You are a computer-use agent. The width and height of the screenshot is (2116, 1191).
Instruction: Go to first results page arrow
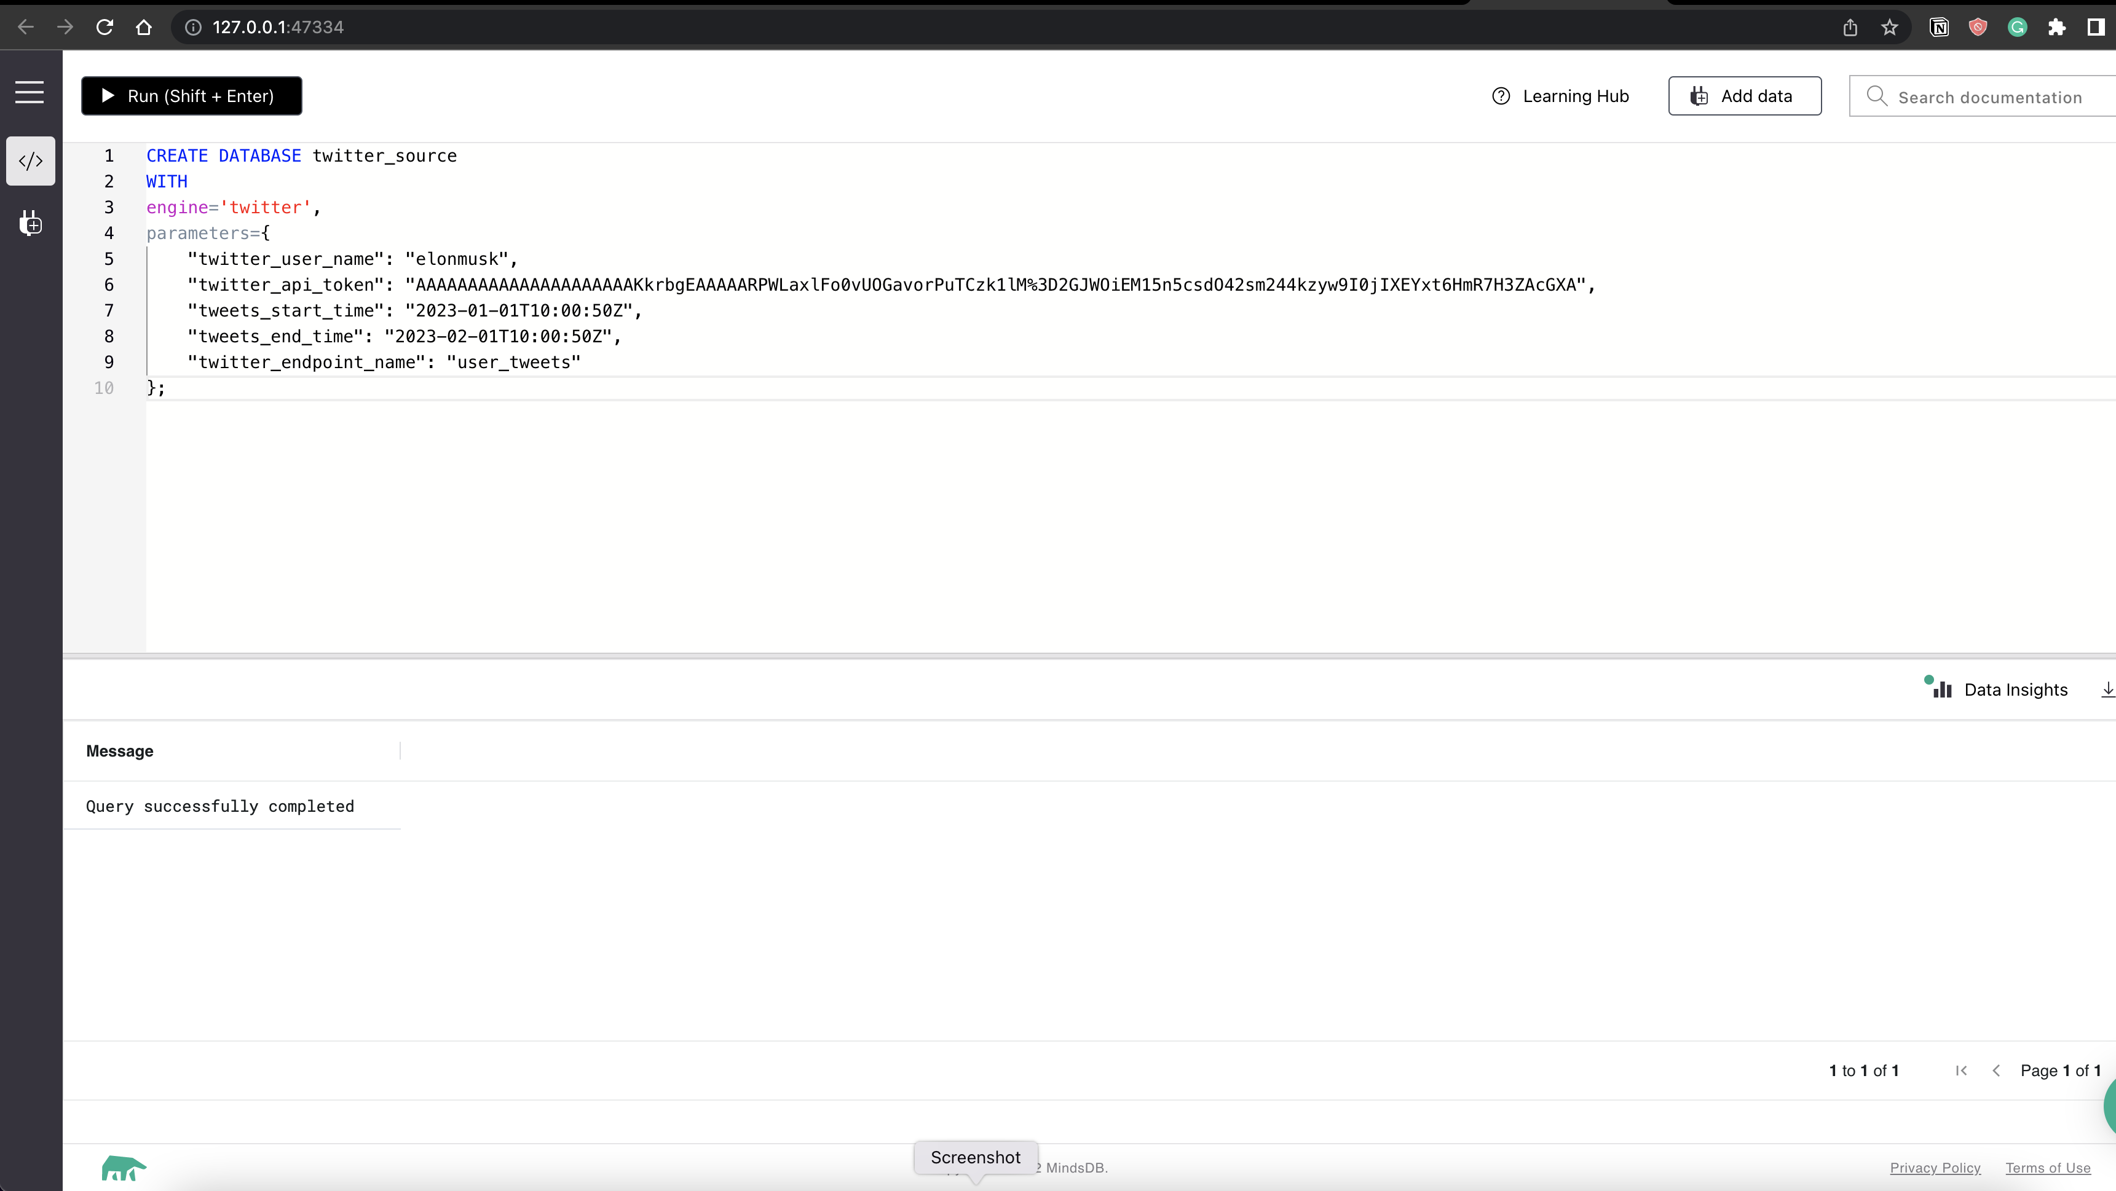(1960, 1071)
